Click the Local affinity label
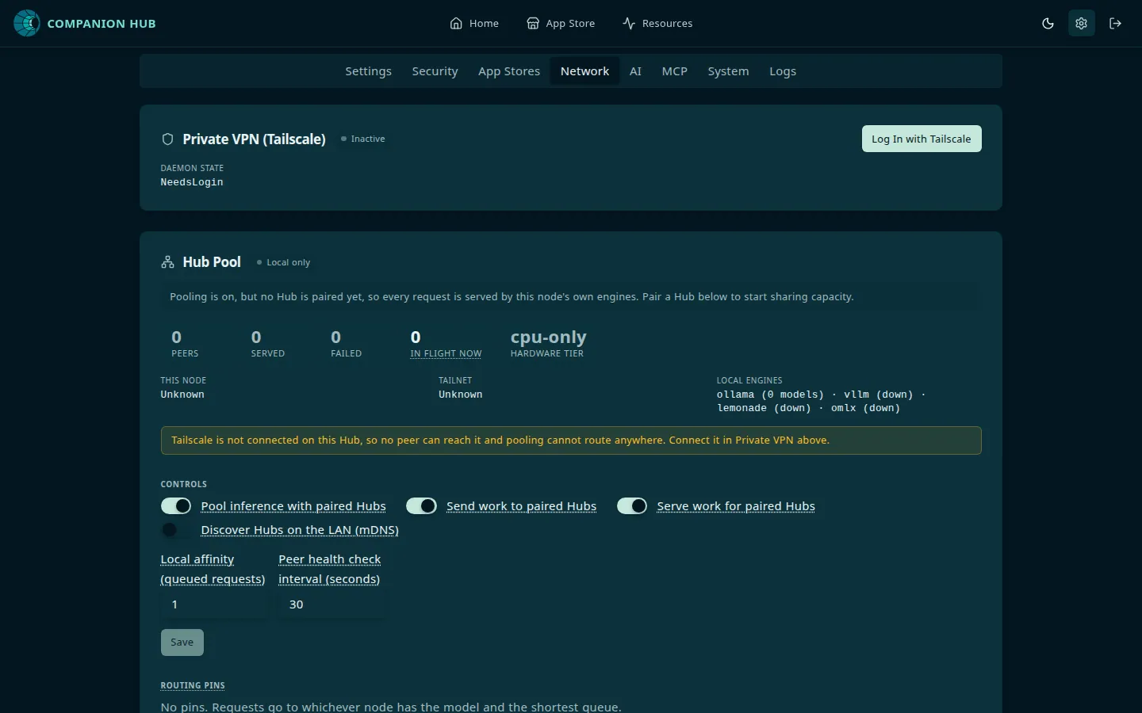 coord(213,569)
